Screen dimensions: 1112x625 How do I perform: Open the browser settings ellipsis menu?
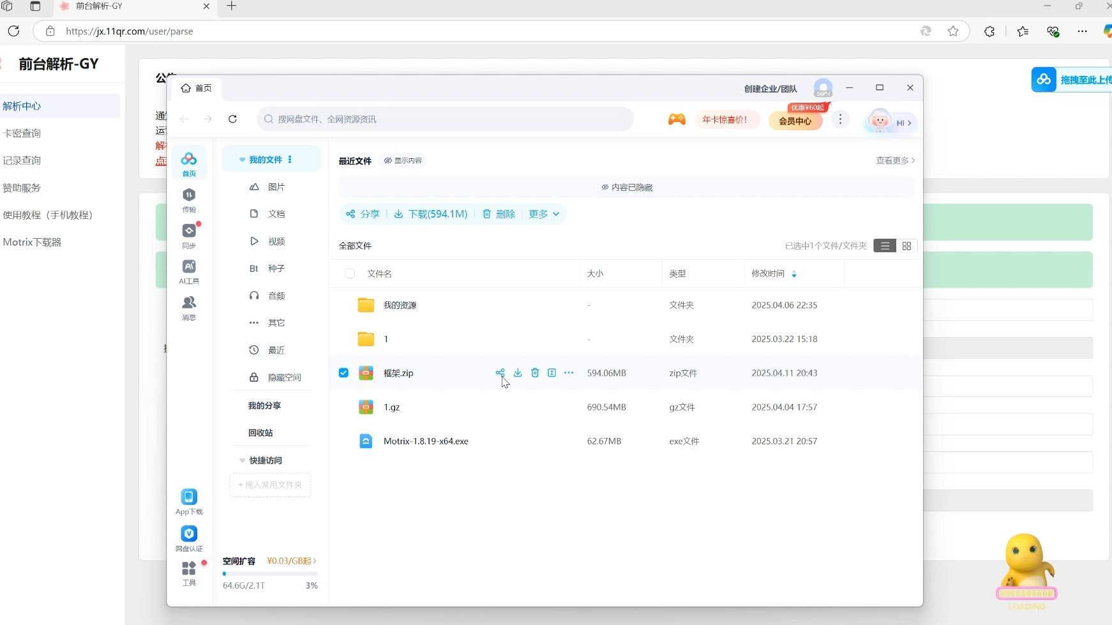(1082, 31)
